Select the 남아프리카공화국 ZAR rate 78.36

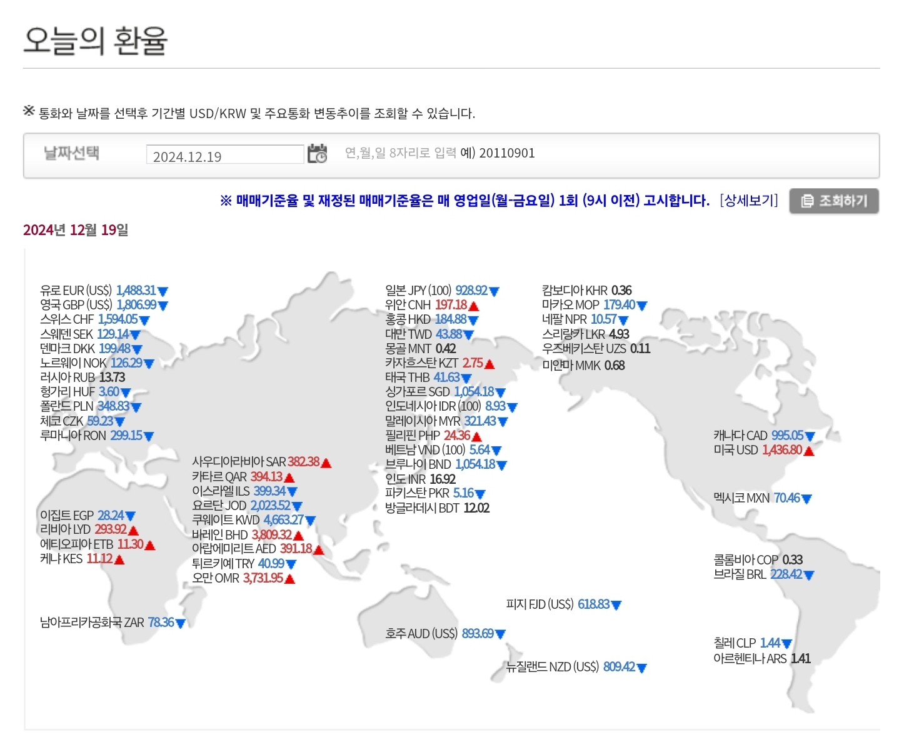(161, 623)
